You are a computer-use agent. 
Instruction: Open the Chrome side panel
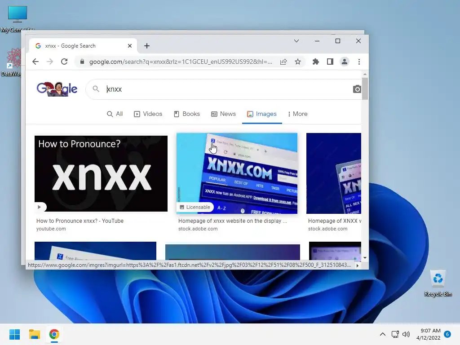pyautogui.click(x=330, y=62)
